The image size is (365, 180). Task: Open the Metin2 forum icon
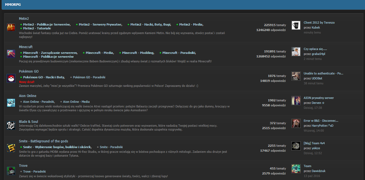coord(11,27)
